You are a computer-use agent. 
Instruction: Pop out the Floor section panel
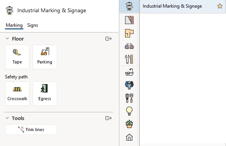pos(109,39)
